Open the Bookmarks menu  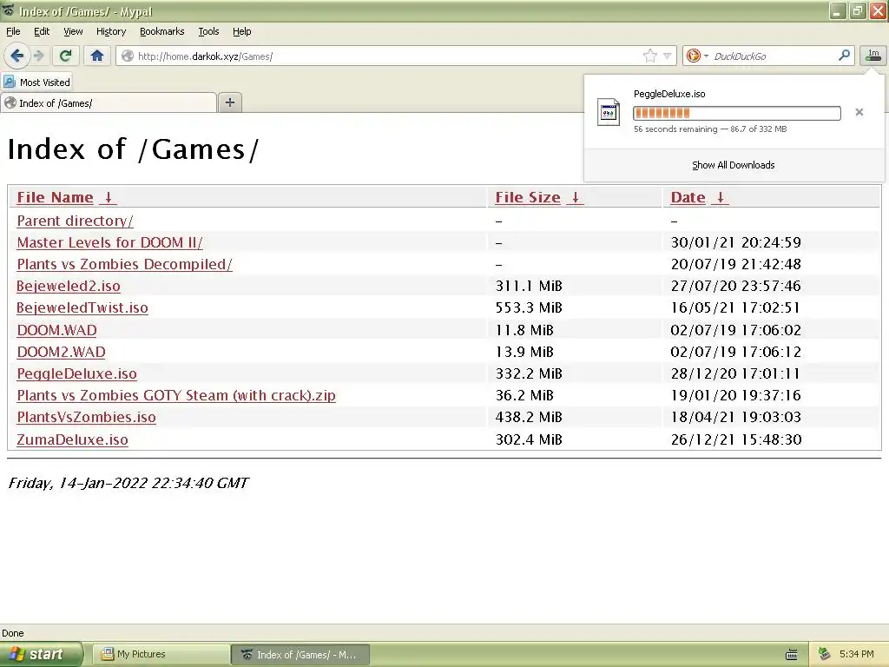click(x=161, y=31)
